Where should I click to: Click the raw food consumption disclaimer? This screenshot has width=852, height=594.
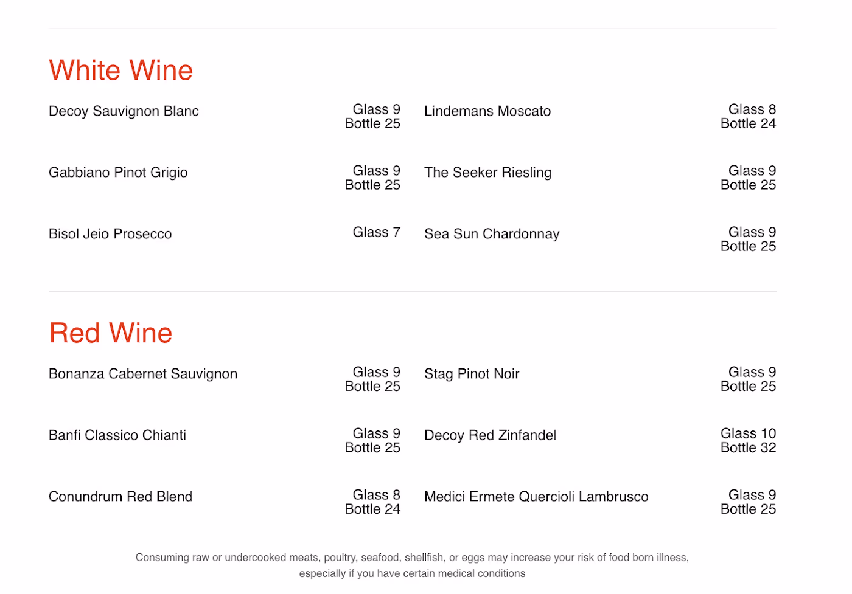[x=412, y=565]
